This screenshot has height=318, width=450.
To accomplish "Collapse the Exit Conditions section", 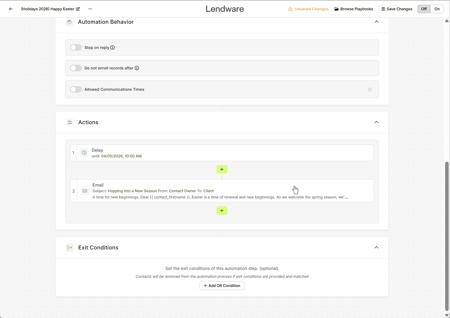I will 376,248.
